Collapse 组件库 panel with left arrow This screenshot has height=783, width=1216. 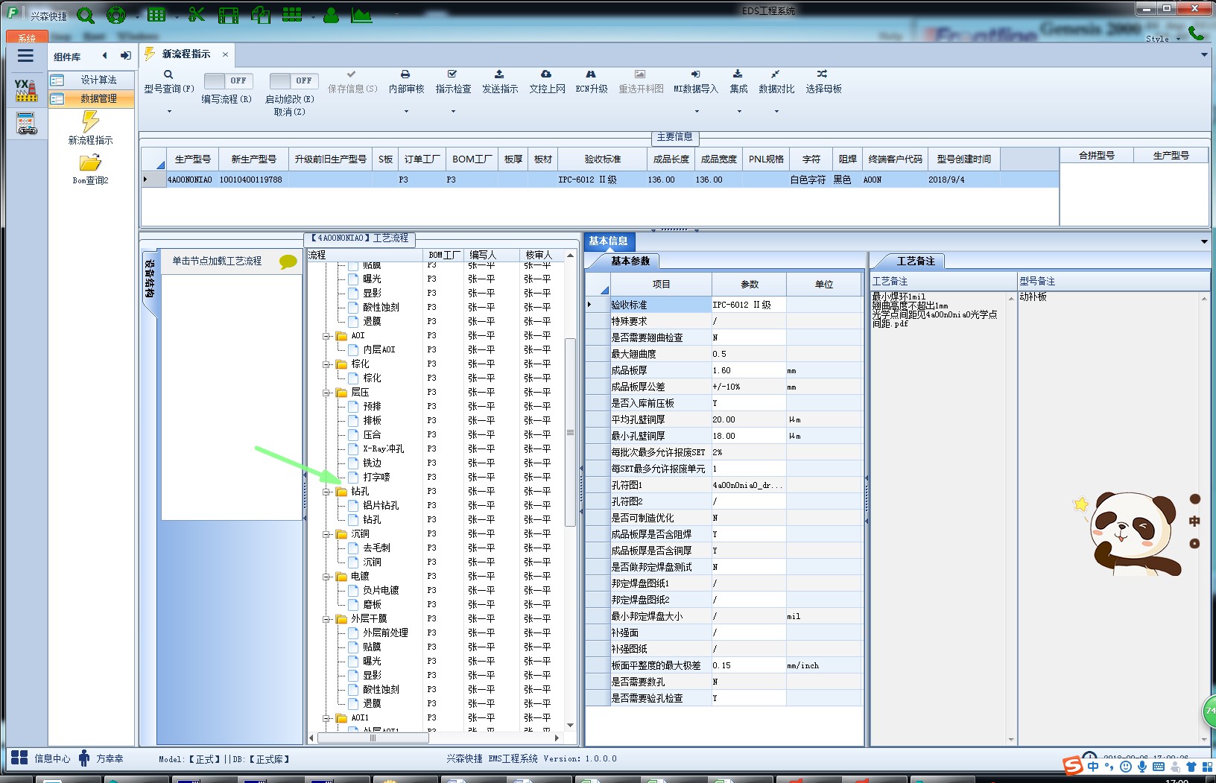tap(105, 56)
